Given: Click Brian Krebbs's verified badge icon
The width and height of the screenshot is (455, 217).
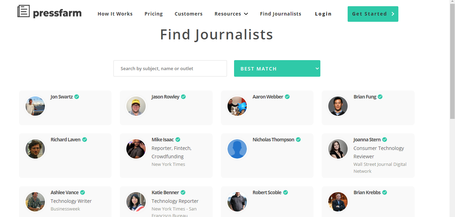Looking at the screenshot, I should pyautogui.click(x=385, y=192).
